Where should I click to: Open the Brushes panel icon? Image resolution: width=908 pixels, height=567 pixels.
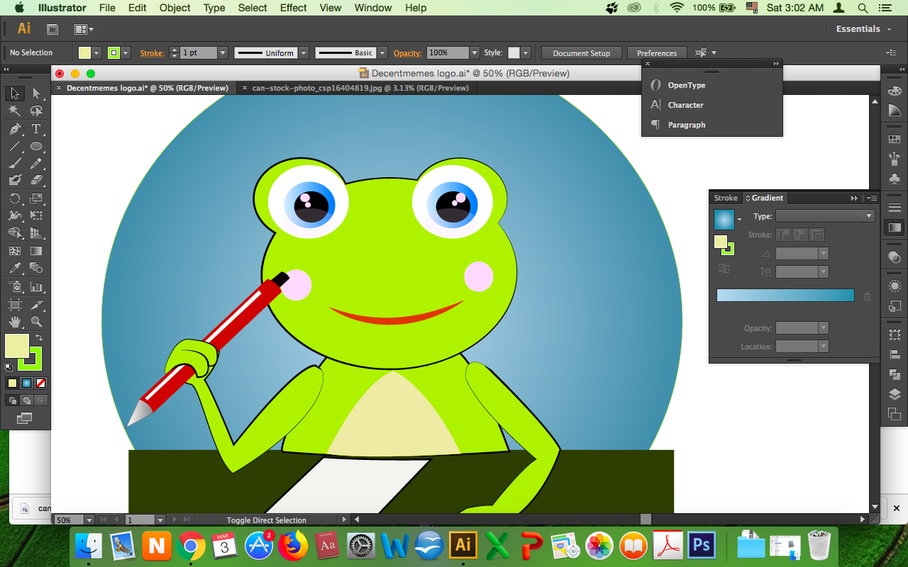[895, 159]
